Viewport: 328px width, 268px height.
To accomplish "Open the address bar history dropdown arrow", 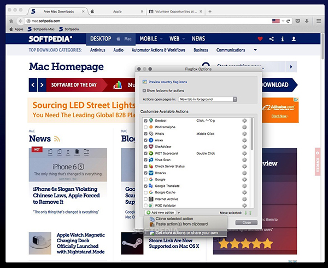I will tap(283, 21).
